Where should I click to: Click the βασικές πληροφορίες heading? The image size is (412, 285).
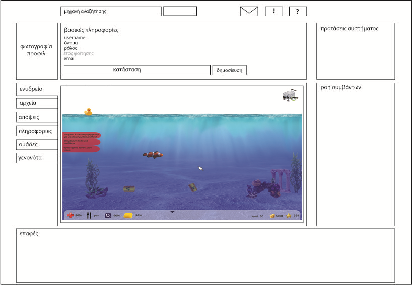pos(91,30)
